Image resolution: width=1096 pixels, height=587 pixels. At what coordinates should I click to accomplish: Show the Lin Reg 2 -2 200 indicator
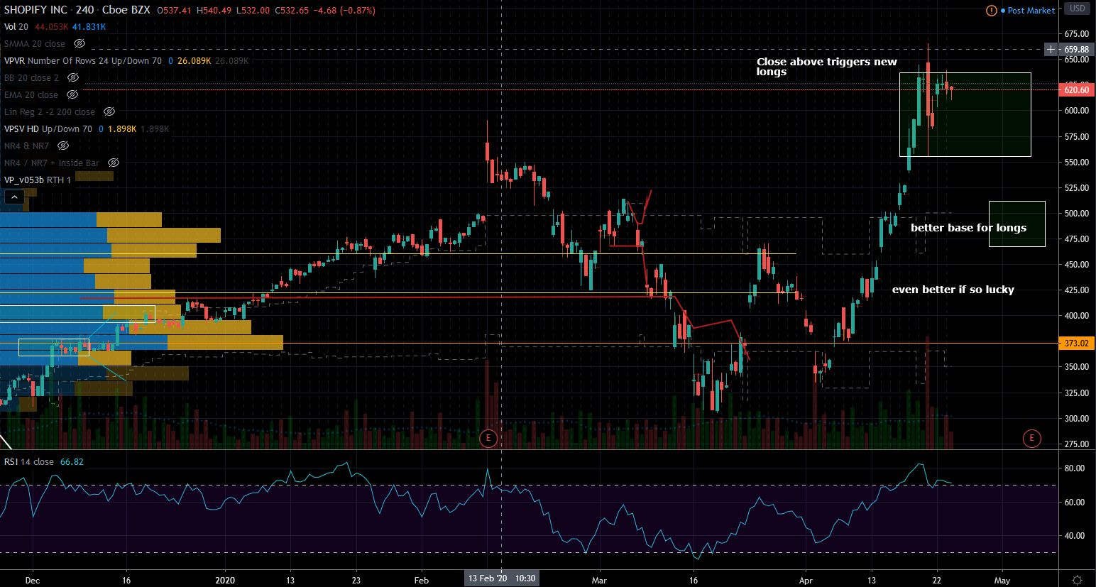109,112
